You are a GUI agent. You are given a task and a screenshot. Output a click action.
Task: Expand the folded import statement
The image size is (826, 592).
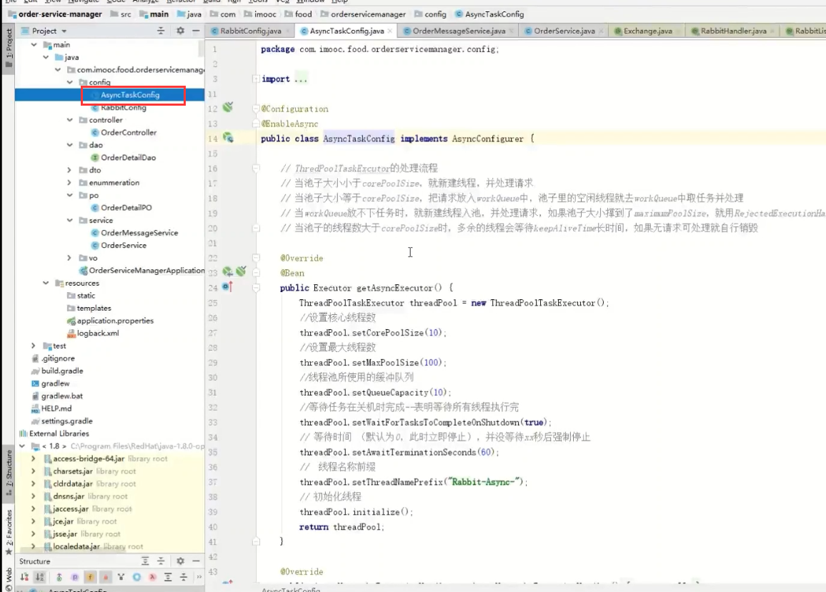coord(256,79)
